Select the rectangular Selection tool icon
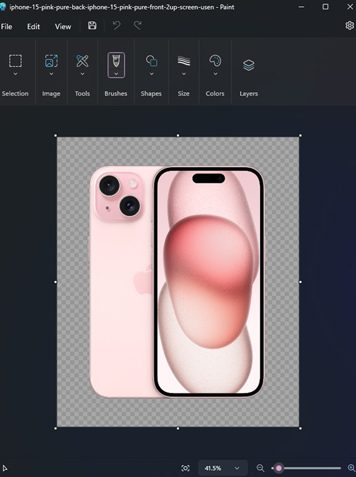 coord(15,61)
